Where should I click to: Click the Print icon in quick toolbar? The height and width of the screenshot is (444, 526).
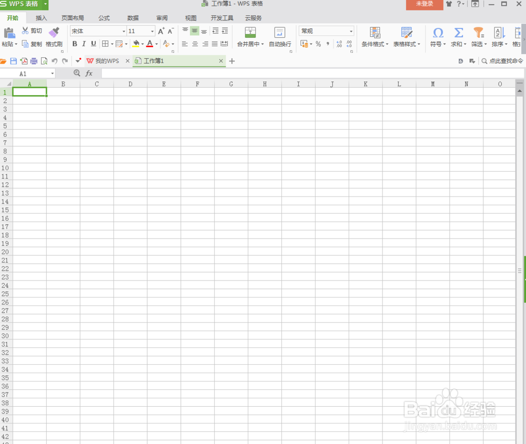coord(34,61)
